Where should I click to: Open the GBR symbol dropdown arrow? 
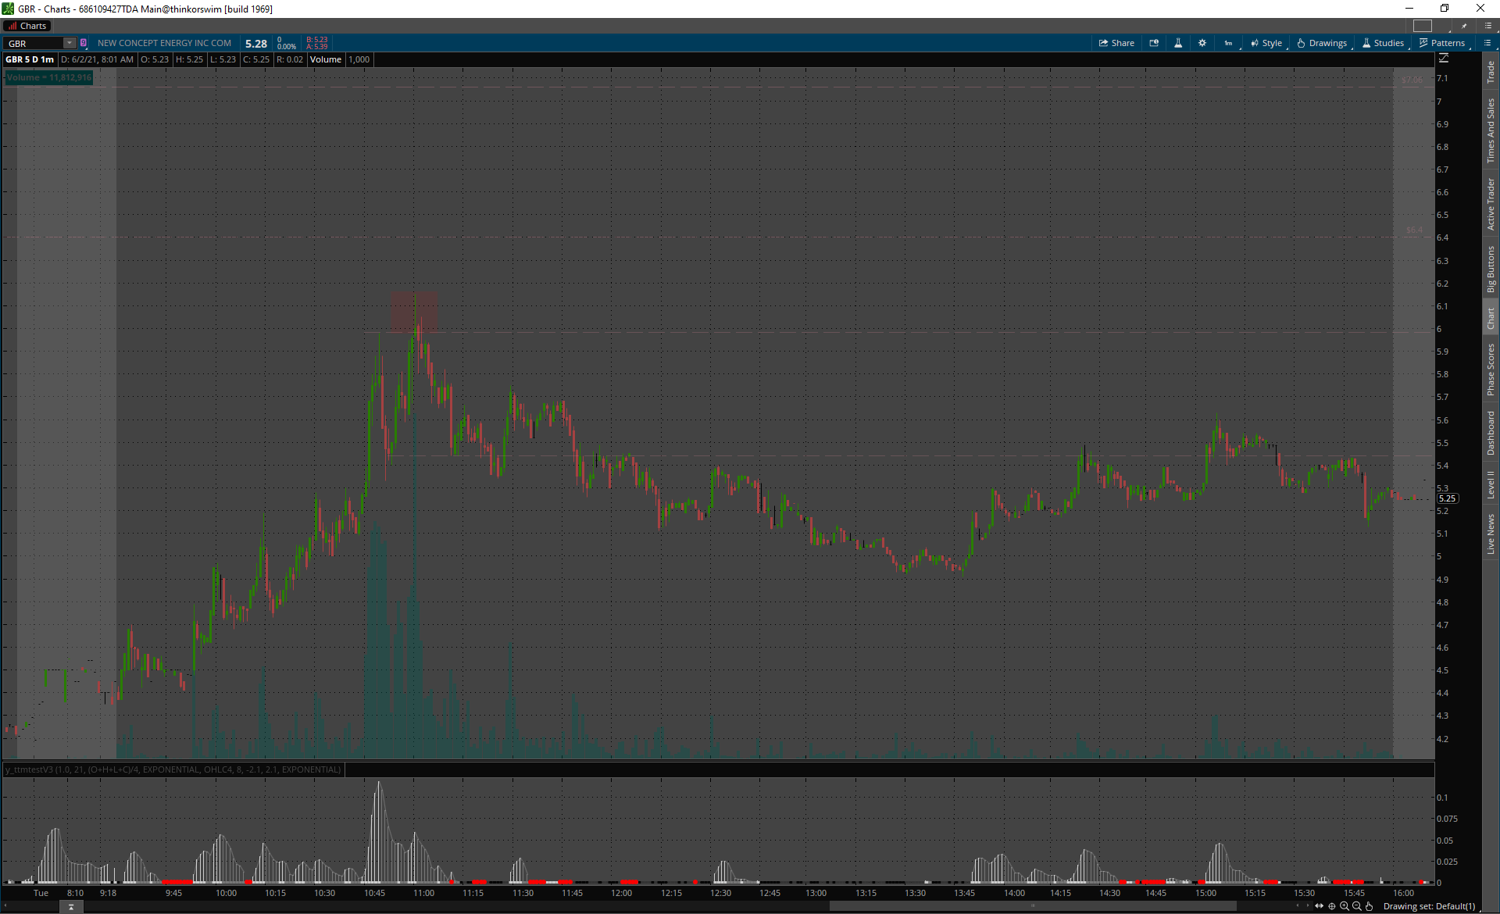tap(69, 43)
